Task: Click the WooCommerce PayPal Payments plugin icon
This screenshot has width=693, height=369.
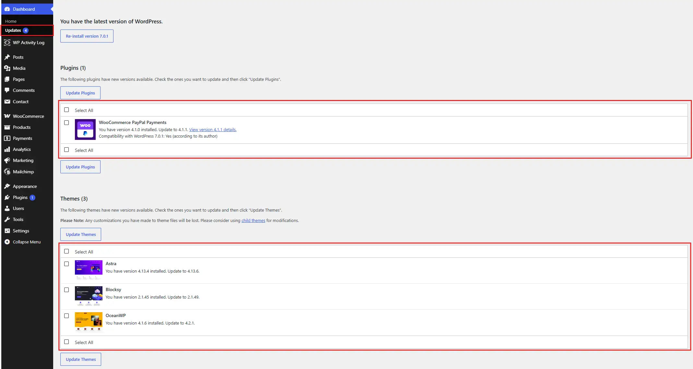Action: click(85, 129)
